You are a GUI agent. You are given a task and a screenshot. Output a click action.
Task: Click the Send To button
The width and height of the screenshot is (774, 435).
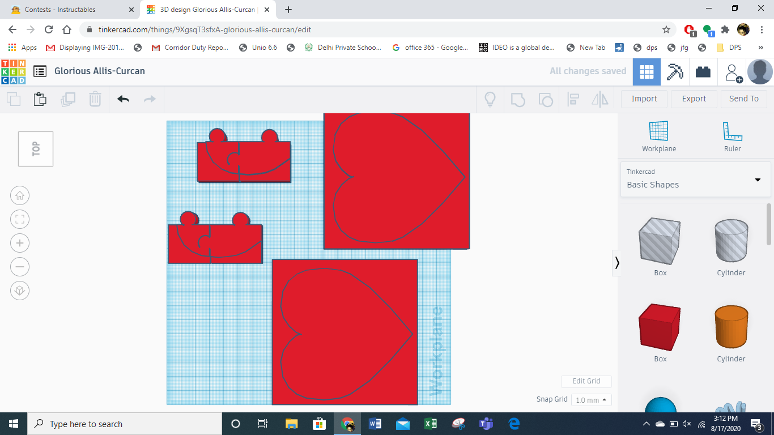tap(744, 99)
